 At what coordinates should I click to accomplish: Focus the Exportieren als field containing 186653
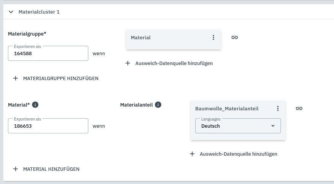[48, 126]
